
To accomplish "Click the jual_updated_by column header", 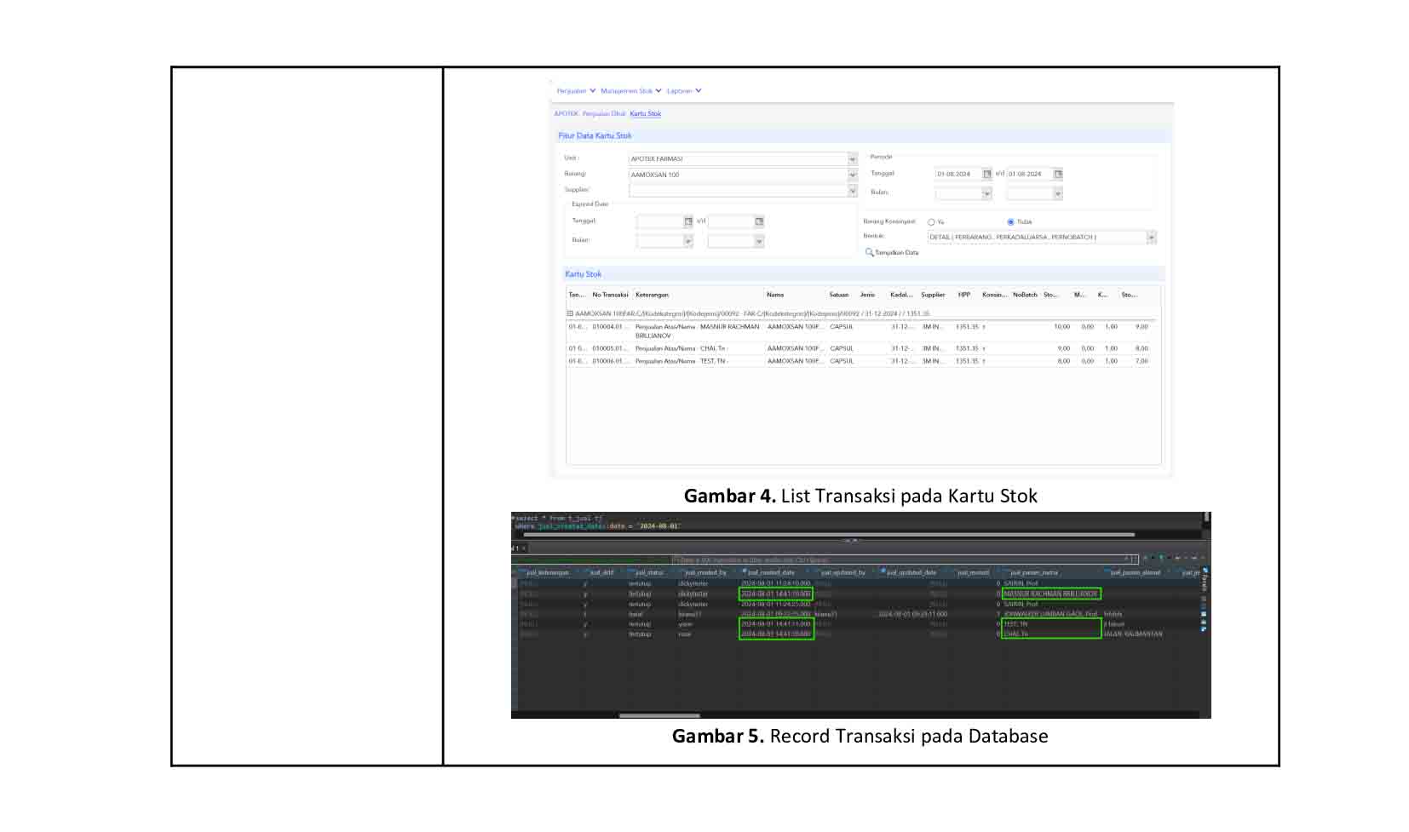I will (x=843, y=572).
